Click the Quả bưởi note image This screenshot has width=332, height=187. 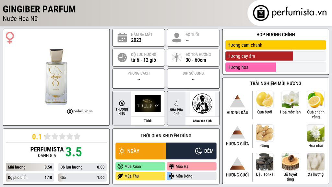265,99
